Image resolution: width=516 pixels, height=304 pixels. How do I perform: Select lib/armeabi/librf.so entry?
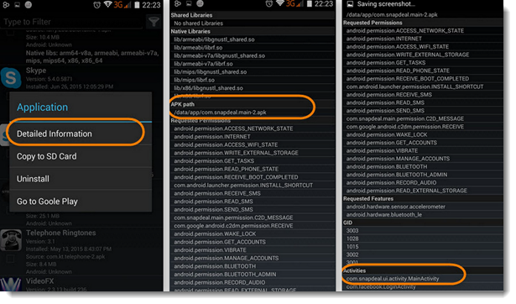pyautogui.click(x=253, y=47)
